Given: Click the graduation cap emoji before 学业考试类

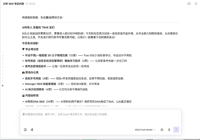Looking at the screenshot, I should tap(23, 49).
